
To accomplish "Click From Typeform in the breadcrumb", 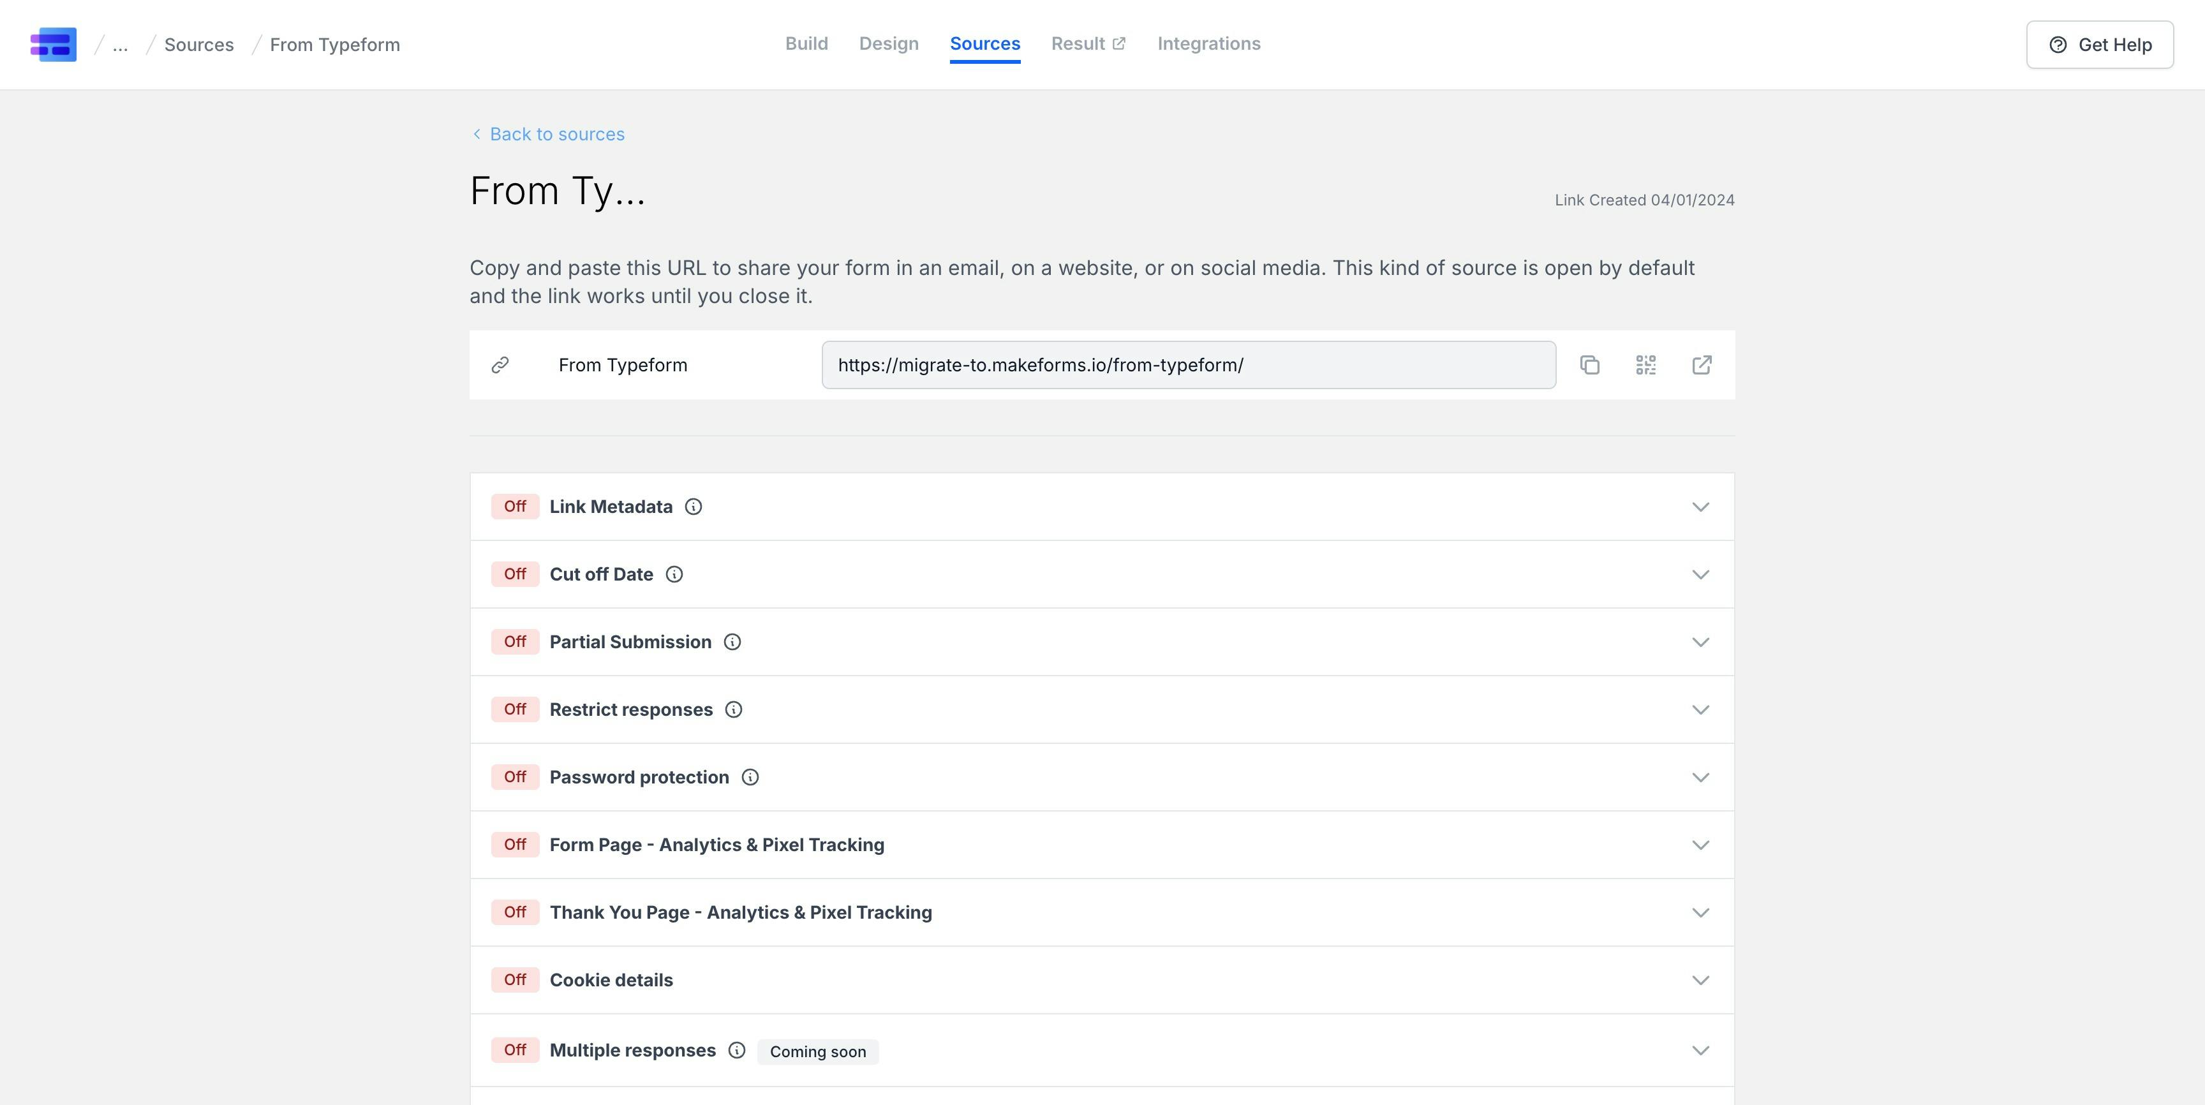I will coord(335,45).
